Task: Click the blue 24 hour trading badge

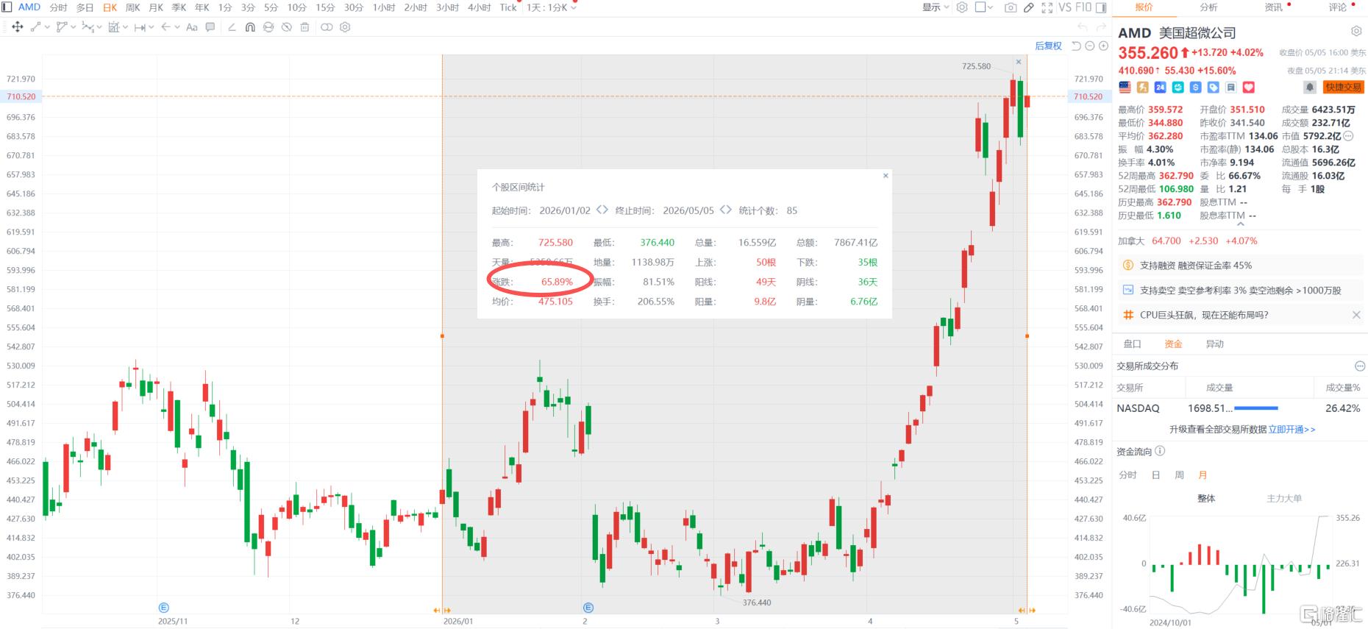Action: (1160, 87)
